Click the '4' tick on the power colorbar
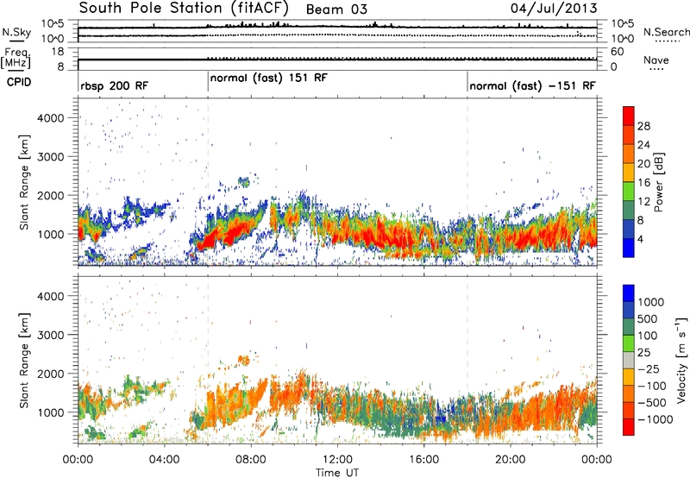 pyautogui.click(x=641, y=239)
